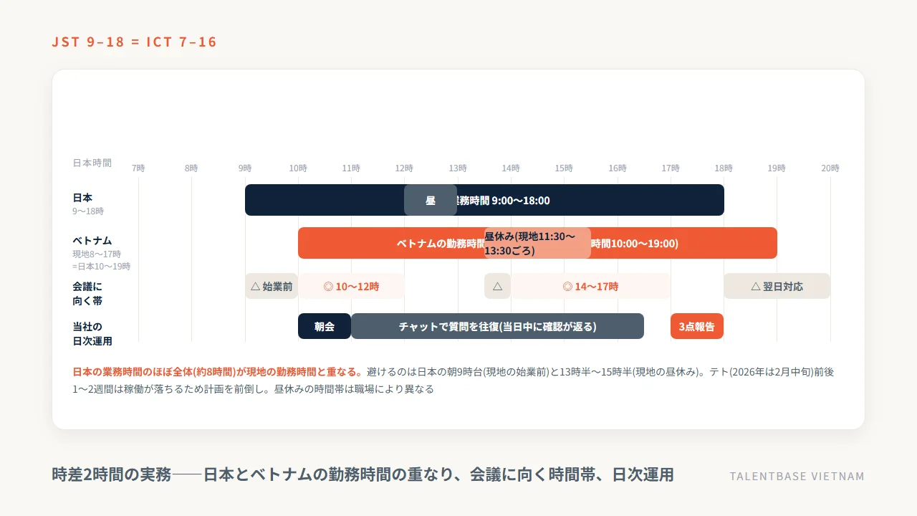Screen dimensions: 917x516
Task: Click the 14時 axis tick label
Action: coord(511,168)
